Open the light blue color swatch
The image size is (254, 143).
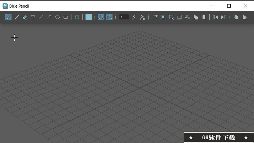pos(88,17)
